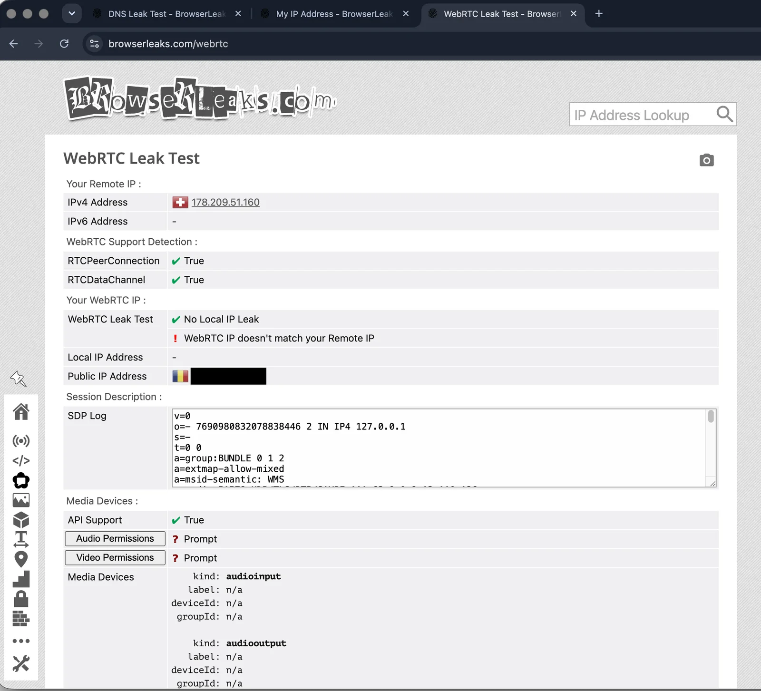Screen dimensions: 761x691
Task: Switch to My IP Address tab
Action: click(x=334, y=14)
